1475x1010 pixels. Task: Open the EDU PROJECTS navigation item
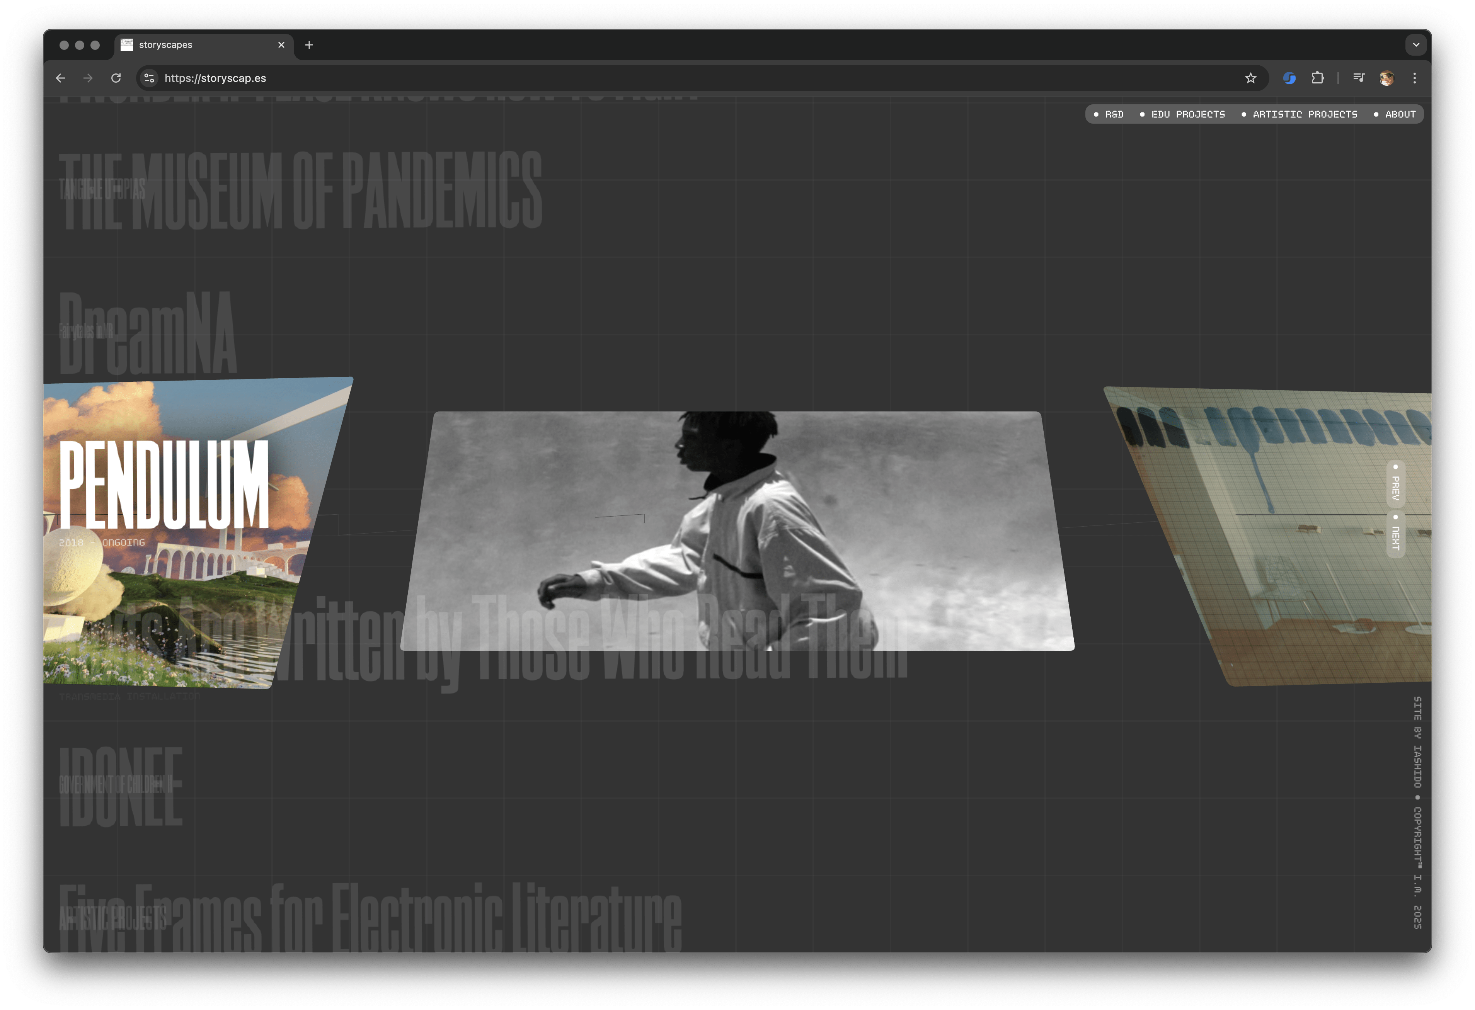click(x=1183, y=115)
